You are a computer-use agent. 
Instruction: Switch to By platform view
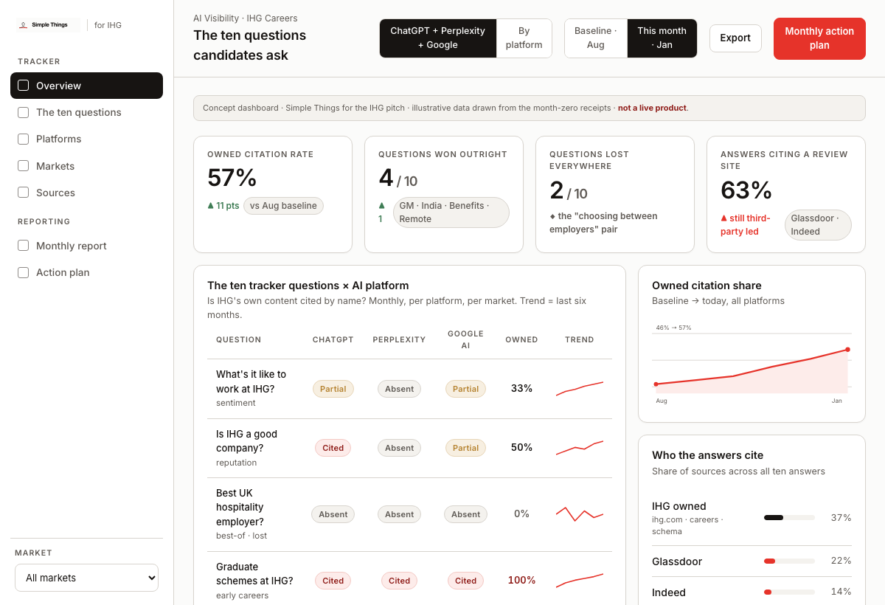[x=524, y=38]
